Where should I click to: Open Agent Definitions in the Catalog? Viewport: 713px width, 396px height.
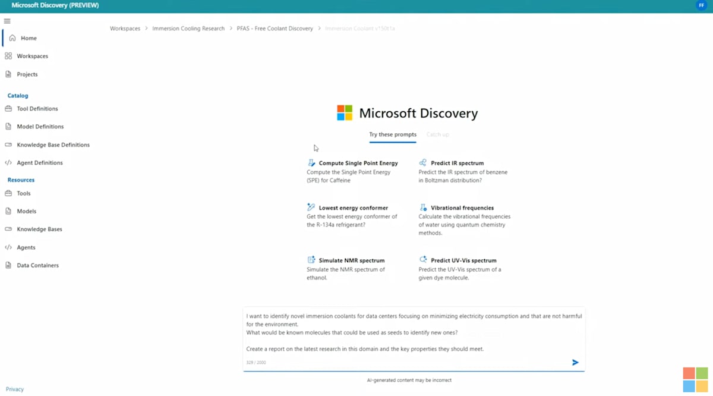(x=40, y=162)
